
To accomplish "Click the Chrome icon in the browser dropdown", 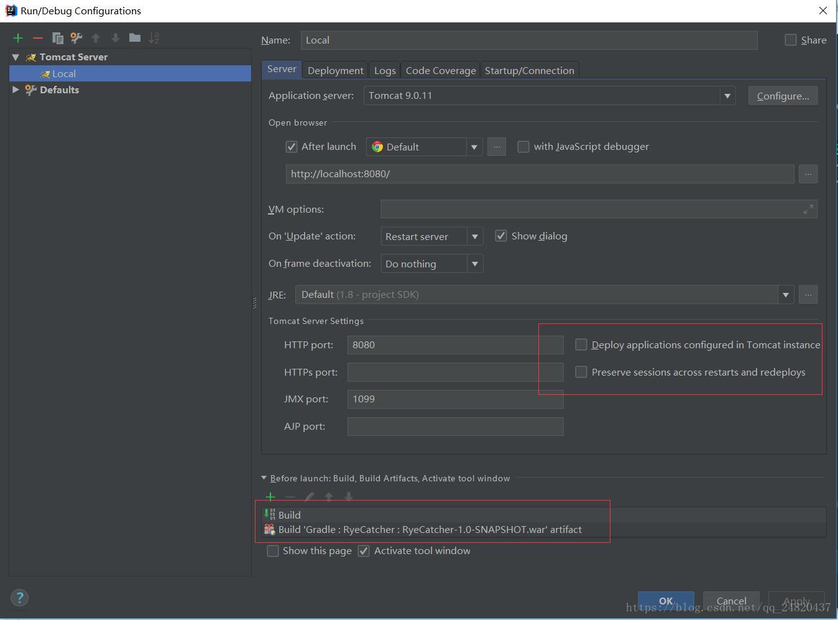I will (377, 147).
